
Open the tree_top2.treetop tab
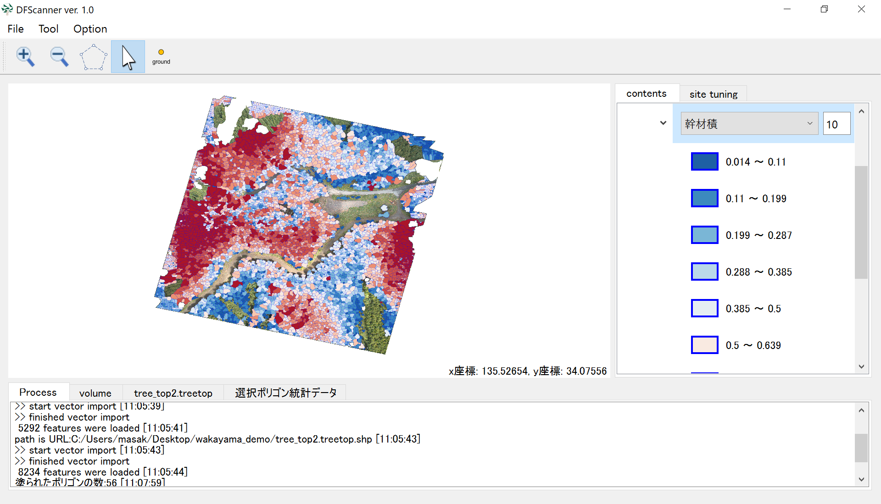coord(173,393)
